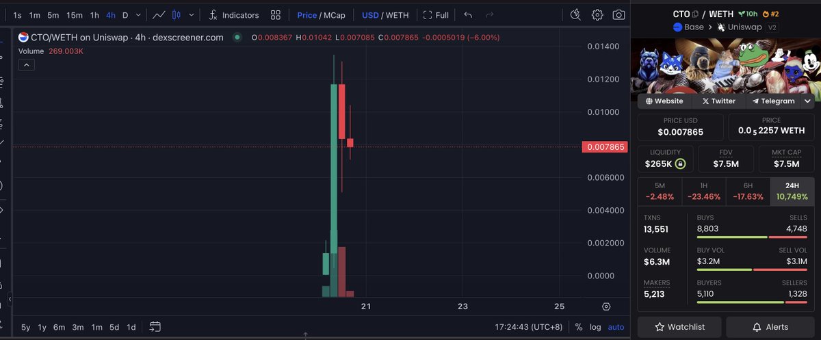This screenshot has width=821, height=340.
Task: Take a chart snapshot with camera icon
Action: 618,15
